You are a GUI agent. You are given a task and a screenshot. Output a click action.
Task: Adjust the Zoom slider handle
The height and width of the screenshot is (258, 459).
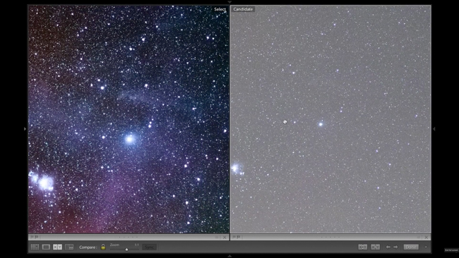pos(126,250)
